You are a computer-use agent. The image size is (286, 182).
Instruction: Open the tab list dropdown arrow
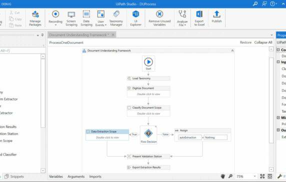coord(271,35)
